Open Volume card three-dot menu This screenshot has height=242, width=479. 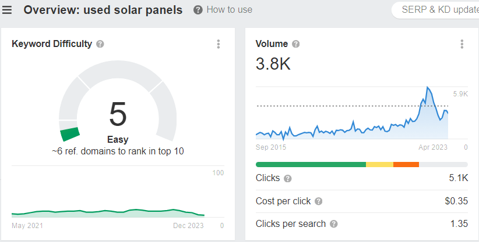point(462,44)
